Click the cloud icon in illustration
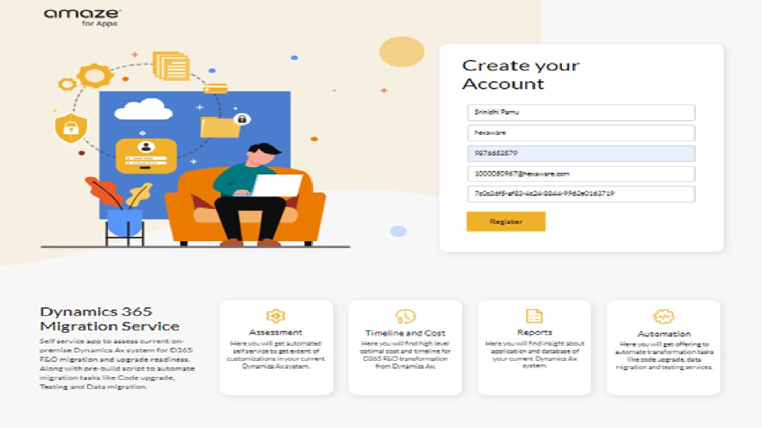 coord(139,109)
